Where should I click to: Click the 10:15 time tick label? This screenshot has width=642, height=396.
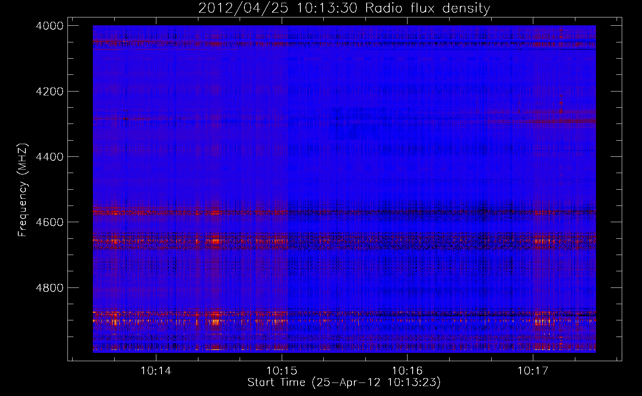282,371
